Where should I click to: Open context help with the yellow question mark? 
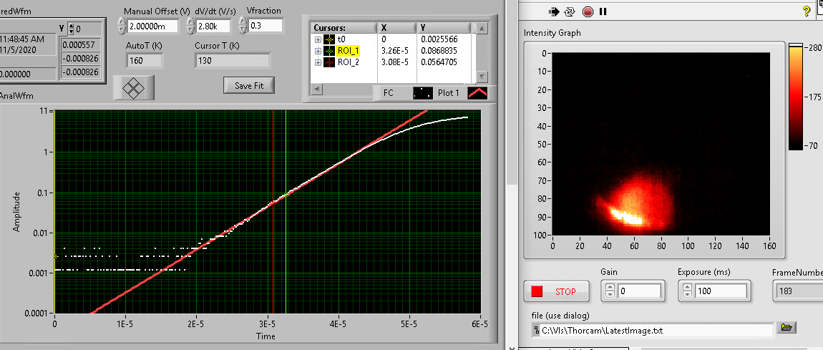807,11
